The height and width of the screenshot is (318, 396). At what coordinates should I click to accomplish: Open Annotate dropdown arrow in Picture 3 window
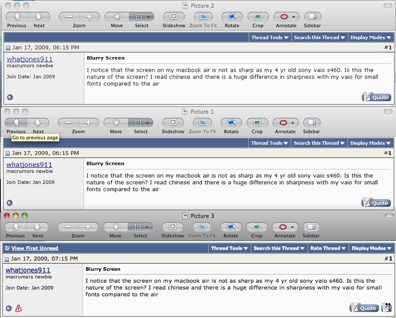(x=292, y=227)
